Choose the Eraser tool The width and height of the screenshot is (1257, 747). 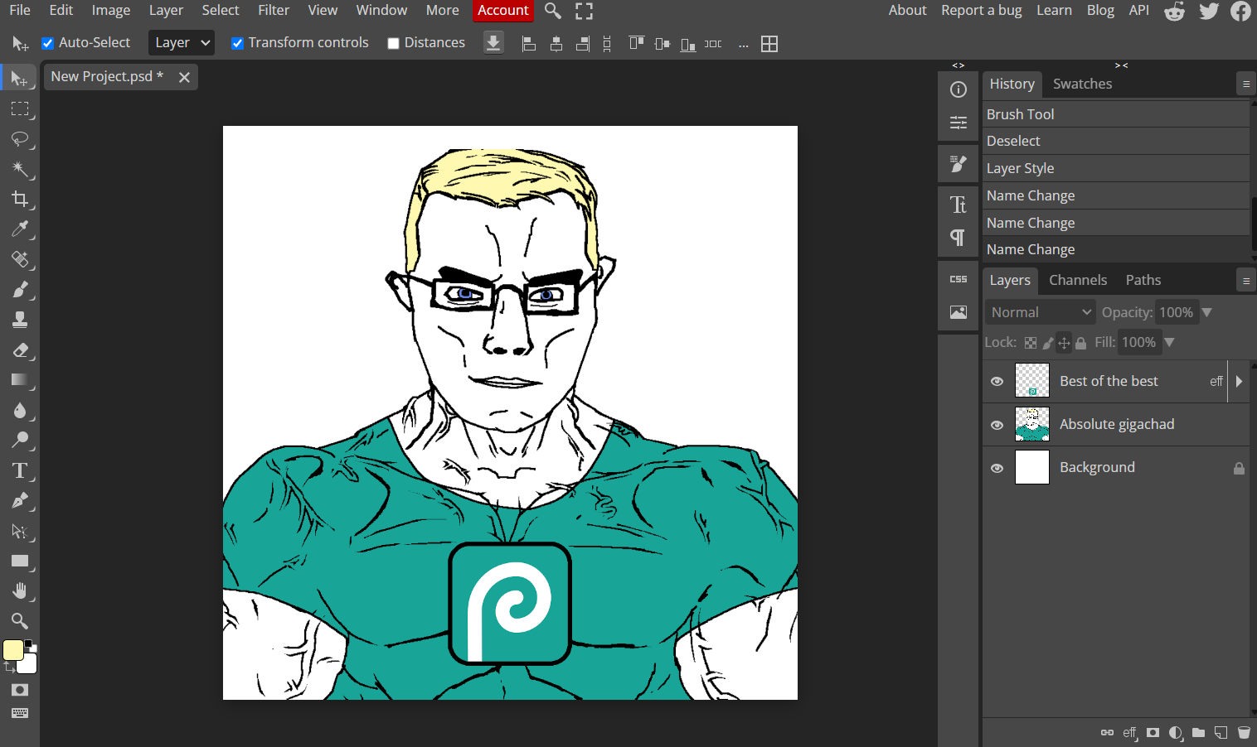point(19,349)
